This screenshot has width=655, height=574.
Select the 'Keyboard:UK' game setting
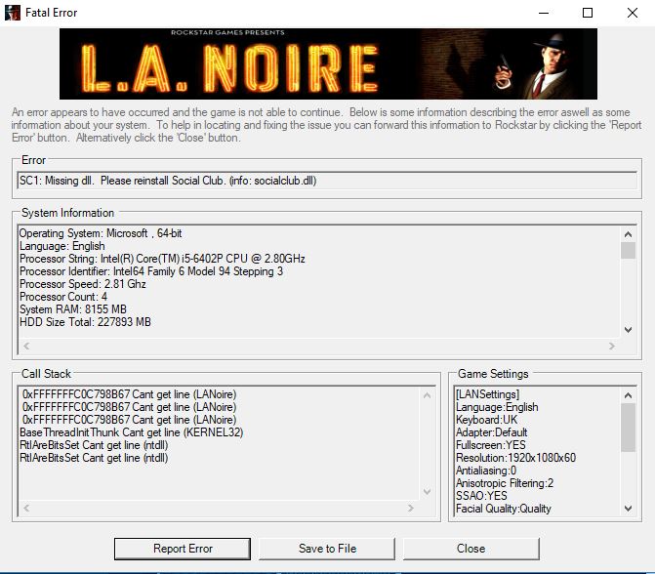coord(486,420)
